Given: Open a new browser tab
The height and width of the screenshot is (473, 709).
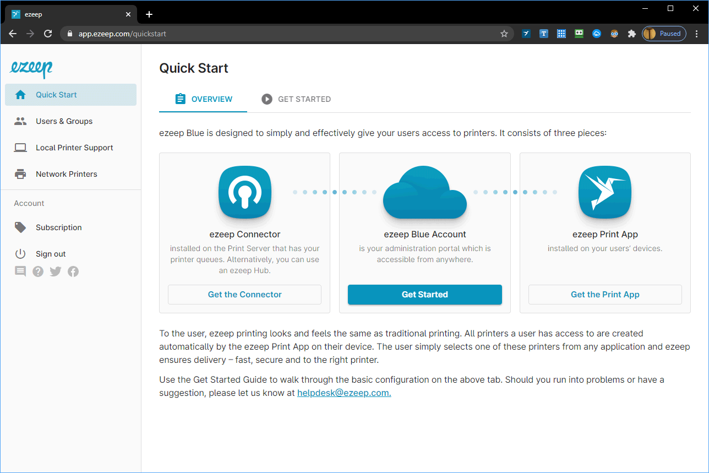Looking at the screenshot, I should (149, 14).
